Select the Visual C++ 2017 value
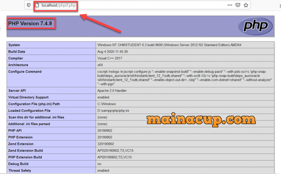Screen dimensions: 281x174 (x=110, y=58)
